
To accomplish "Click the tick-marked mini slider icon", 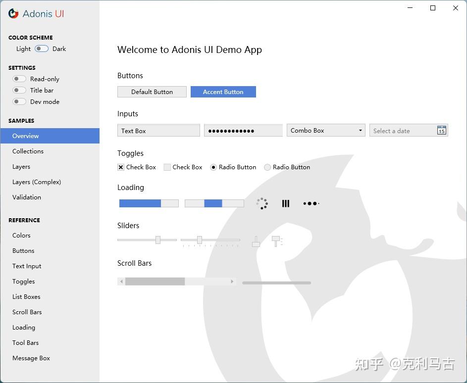I will pyautogui.click(x=277, y=241).
